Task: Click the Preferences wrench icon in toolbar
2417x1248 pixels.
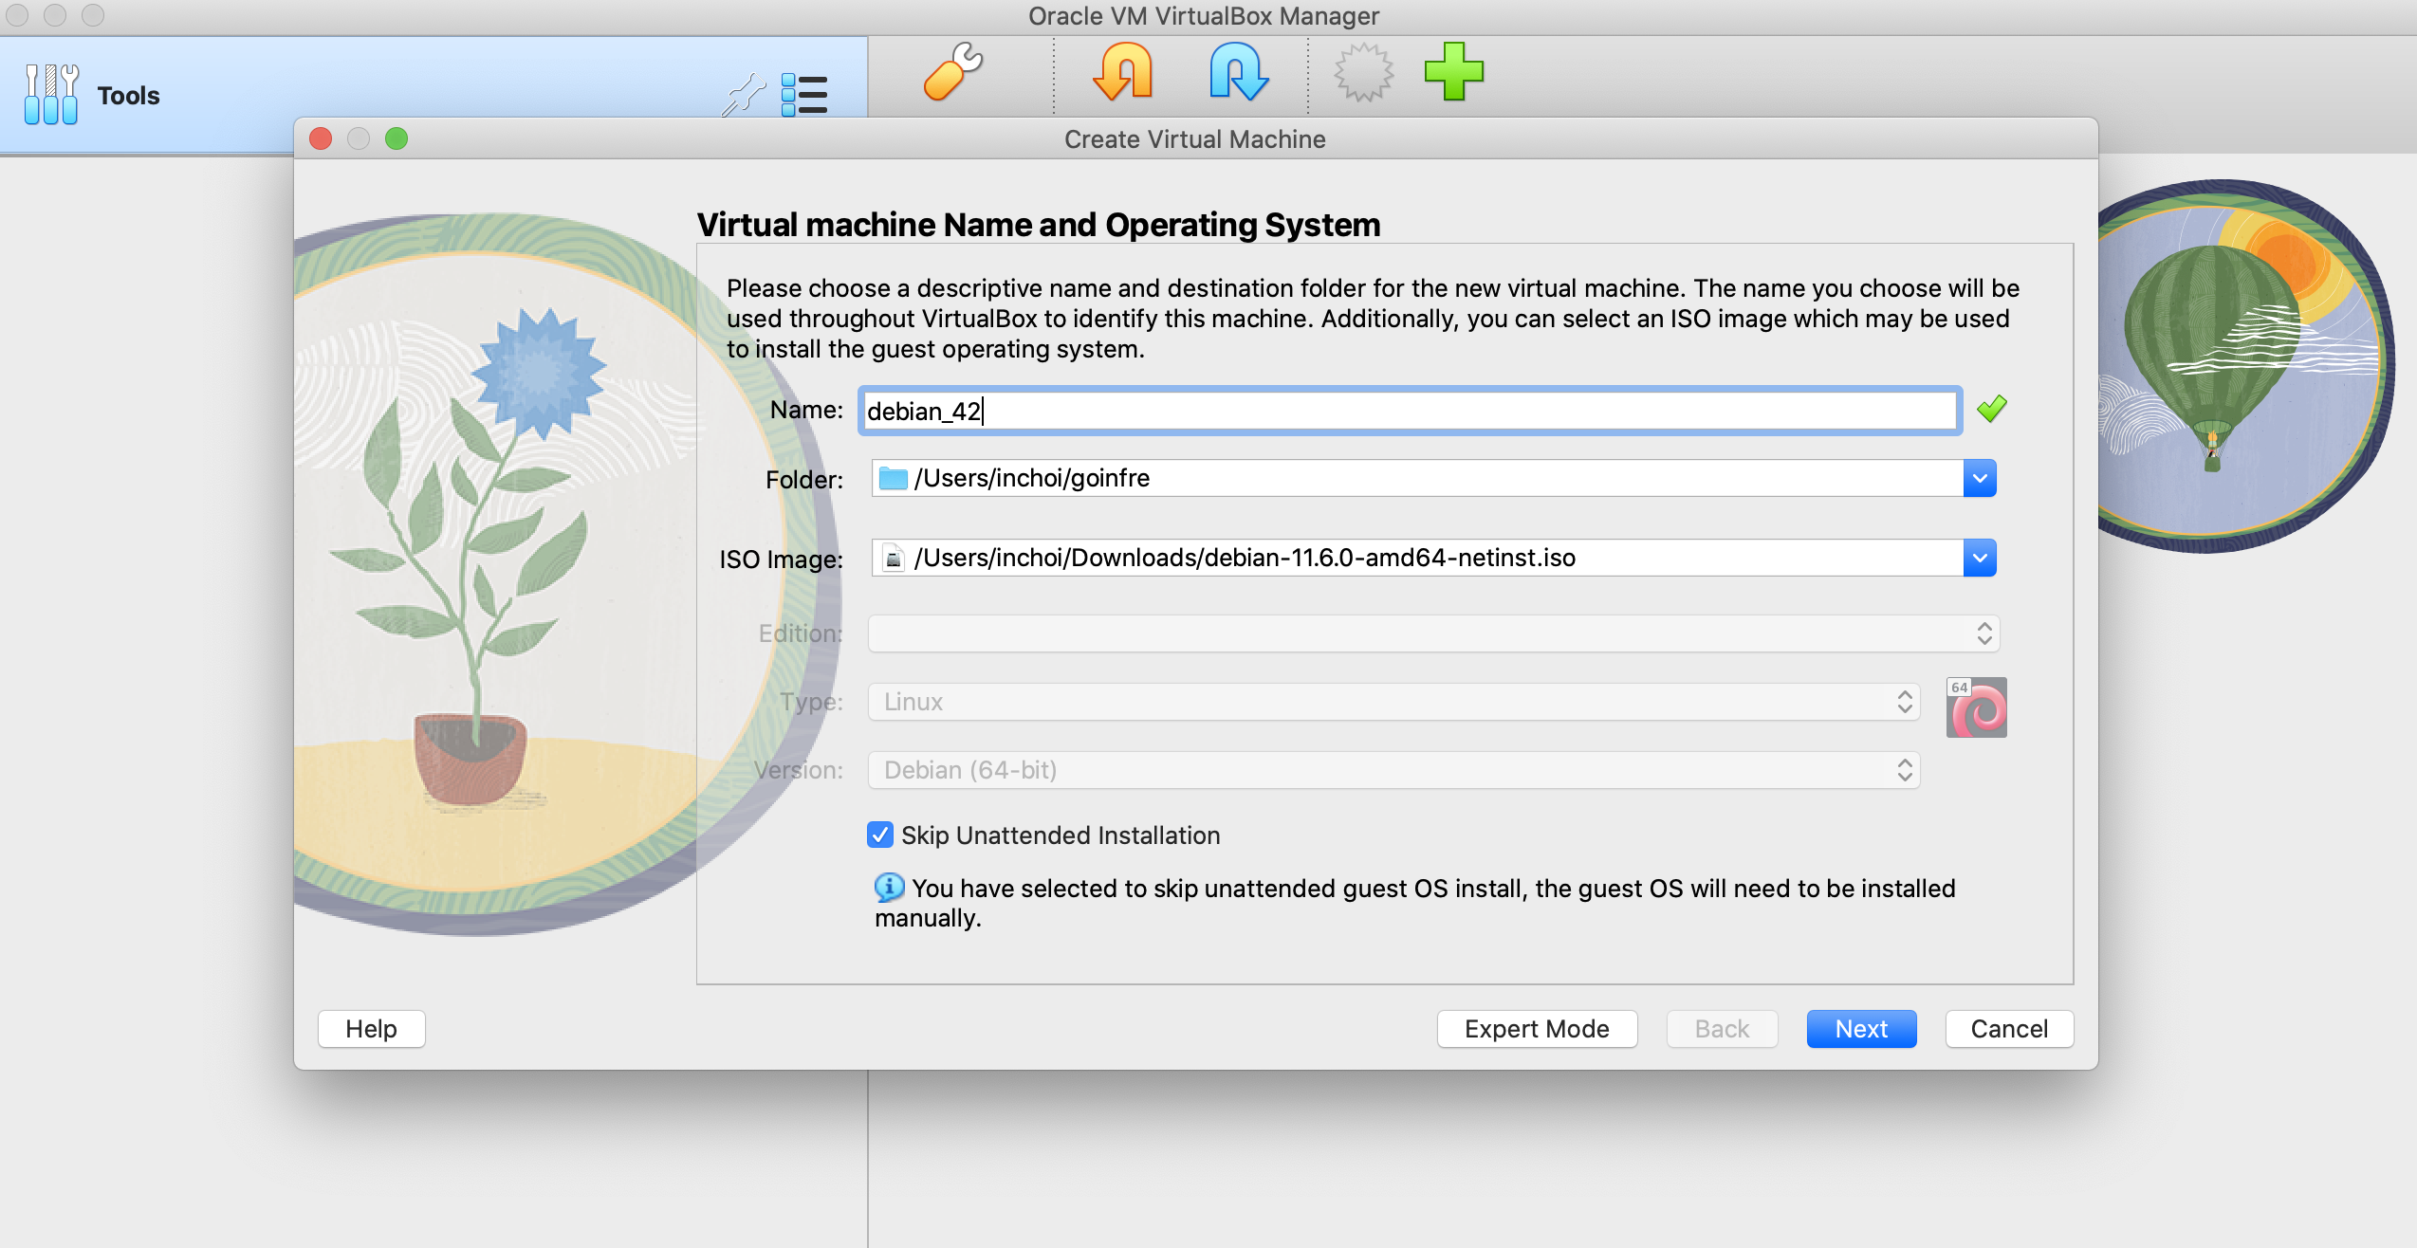Action: click(953, 72)
